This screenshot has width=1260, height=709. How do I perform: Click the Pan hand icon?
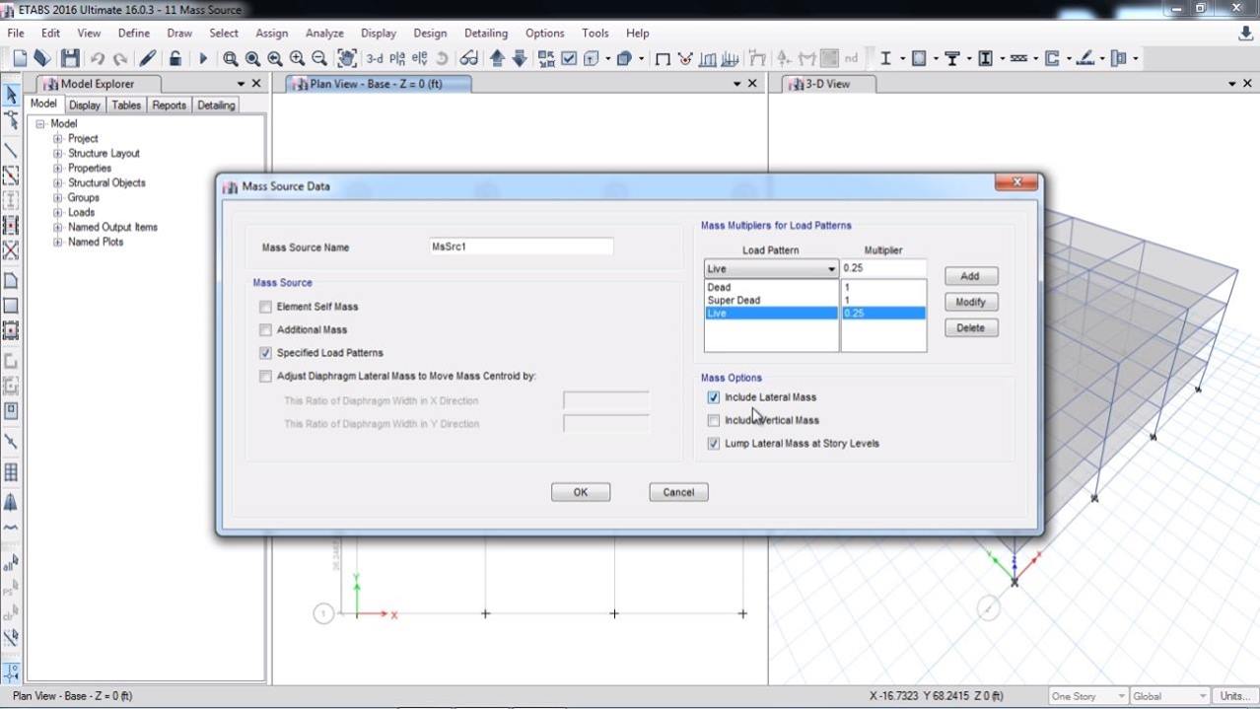346,59
